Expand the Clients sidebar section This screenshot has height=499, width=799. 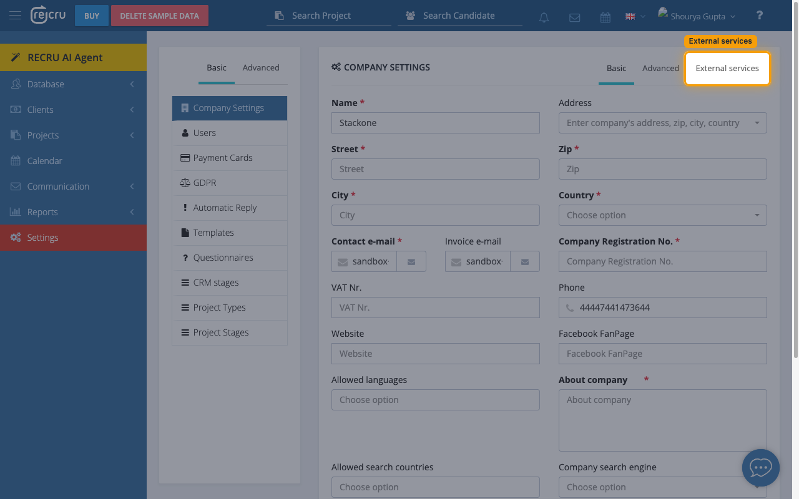coord(73,110)
